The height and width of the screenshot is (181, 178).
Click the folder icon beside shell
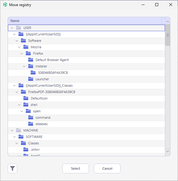point(26,105)
